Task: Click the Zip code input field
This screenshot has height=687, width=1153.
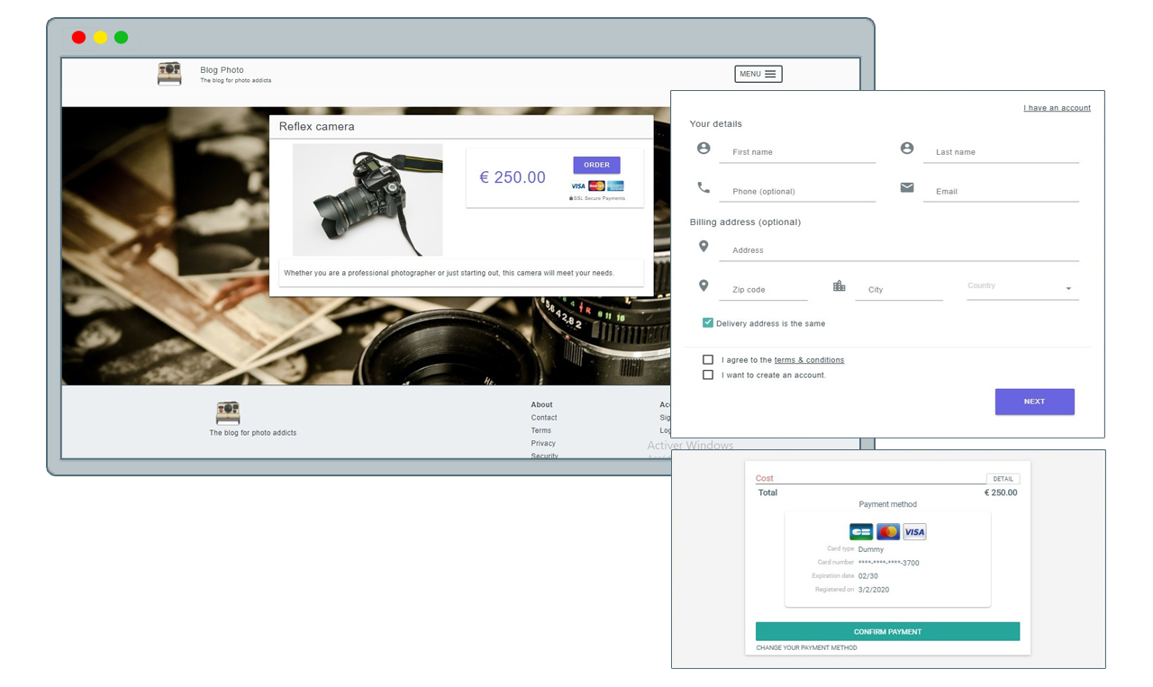Action: pos(763,290)
